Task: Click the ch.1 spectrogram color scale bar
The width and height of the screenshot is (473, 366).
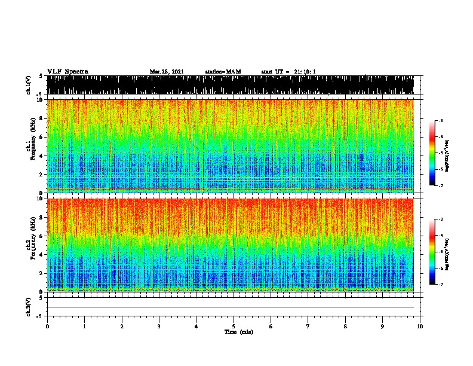Action: pos(432,153)
